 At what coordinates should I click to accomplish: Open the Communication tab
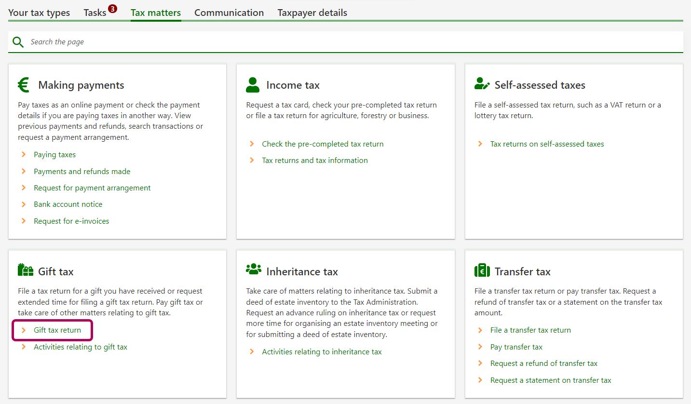click(x=229, y=13)
